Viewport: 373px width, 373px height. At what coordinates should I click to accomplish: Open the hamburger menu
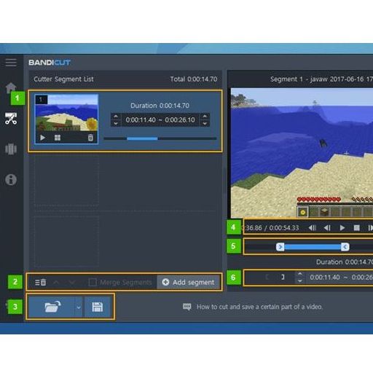click(11, 63)
